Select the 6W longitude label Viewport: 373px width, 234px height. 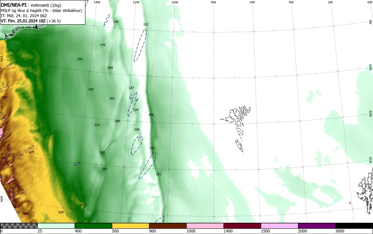click(x=253, y=2)
